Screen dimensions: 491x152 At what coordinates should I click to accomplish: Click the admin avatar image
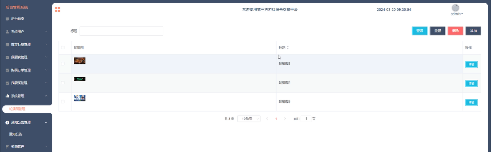tap(455, 8)
